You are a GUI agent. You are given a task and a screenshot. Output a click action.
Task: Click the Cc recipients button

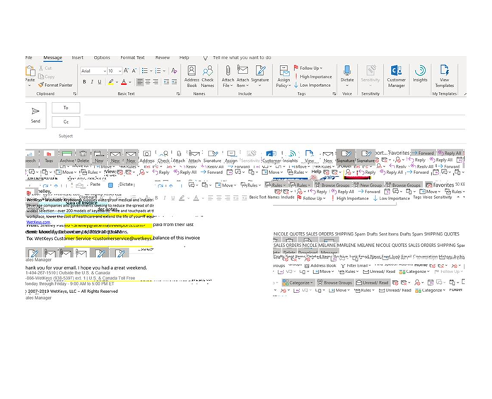click(66, 122)
